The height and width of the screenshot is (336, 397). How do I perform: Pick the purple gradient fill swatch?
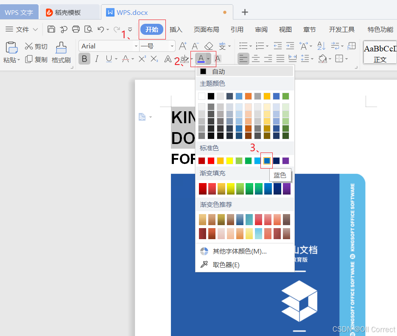(x=286, y=189)
